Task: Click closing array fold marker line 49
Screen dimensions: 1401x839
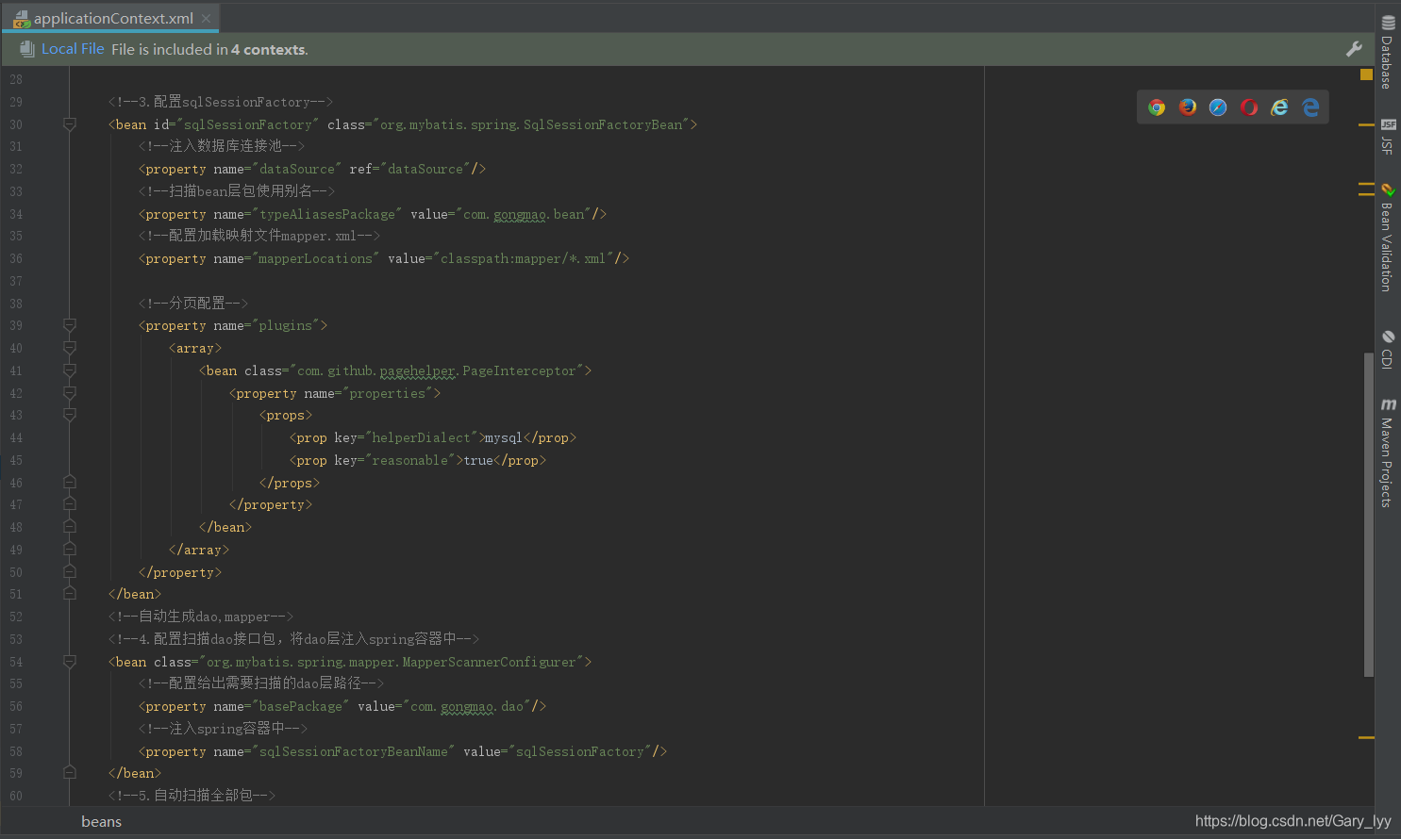Action: [70, 550]
